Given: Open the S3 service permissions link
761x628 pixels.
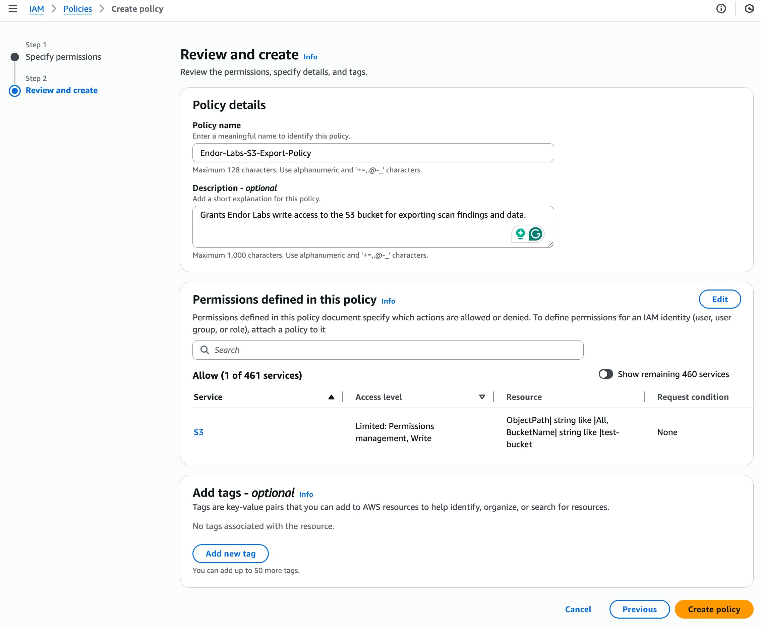Looking at the screenshot, I should click(198, 432).
